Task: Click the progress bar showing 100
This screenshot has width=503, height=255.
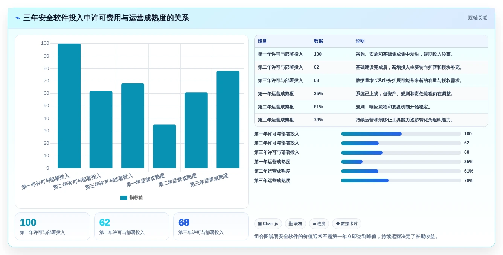Action: 401,134
